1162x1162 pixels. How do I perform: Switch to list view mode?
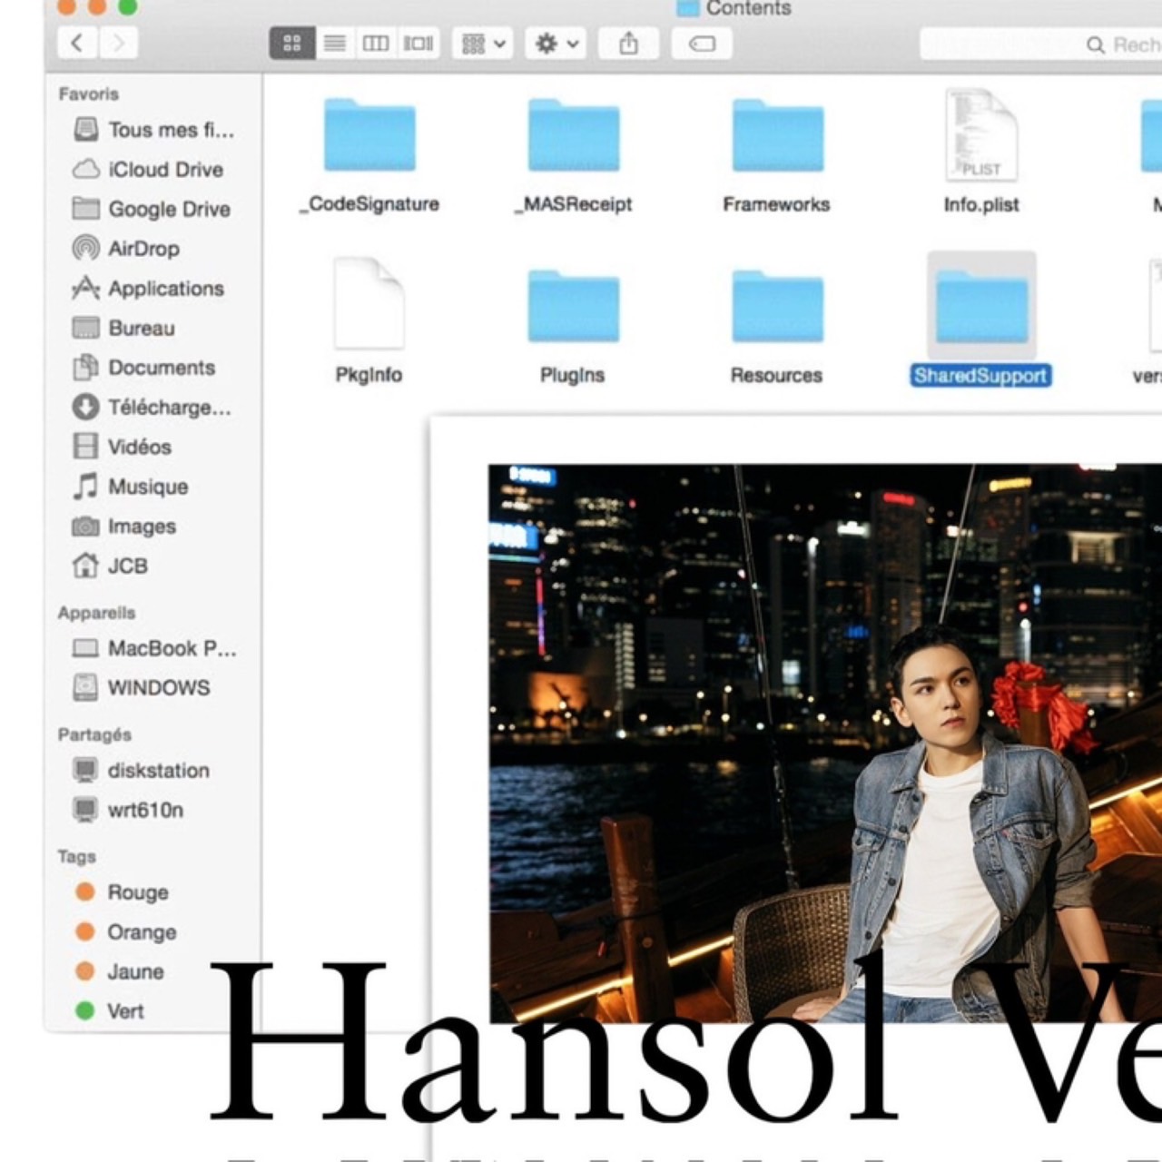click(x=334, y=43)
